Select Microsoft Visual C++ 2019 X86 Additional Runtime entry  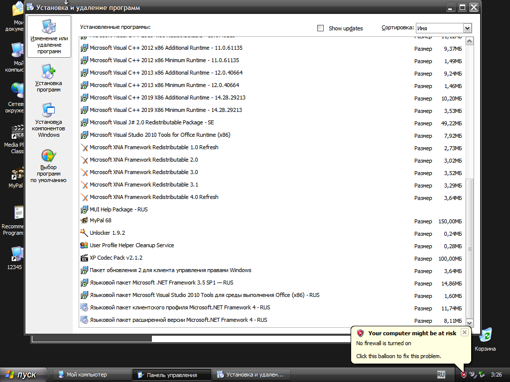tap(273, 98)
